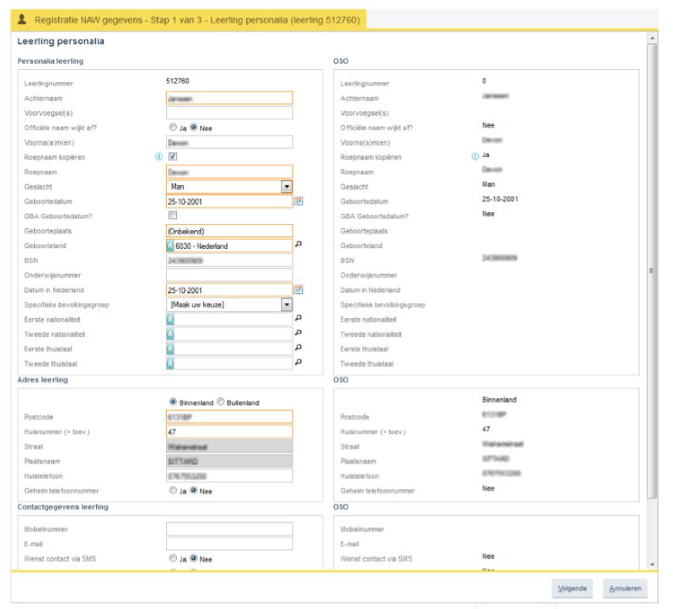Click the Annuleren button
The height and width of the screenshot is (609, 673).
[x=625, y=589]
